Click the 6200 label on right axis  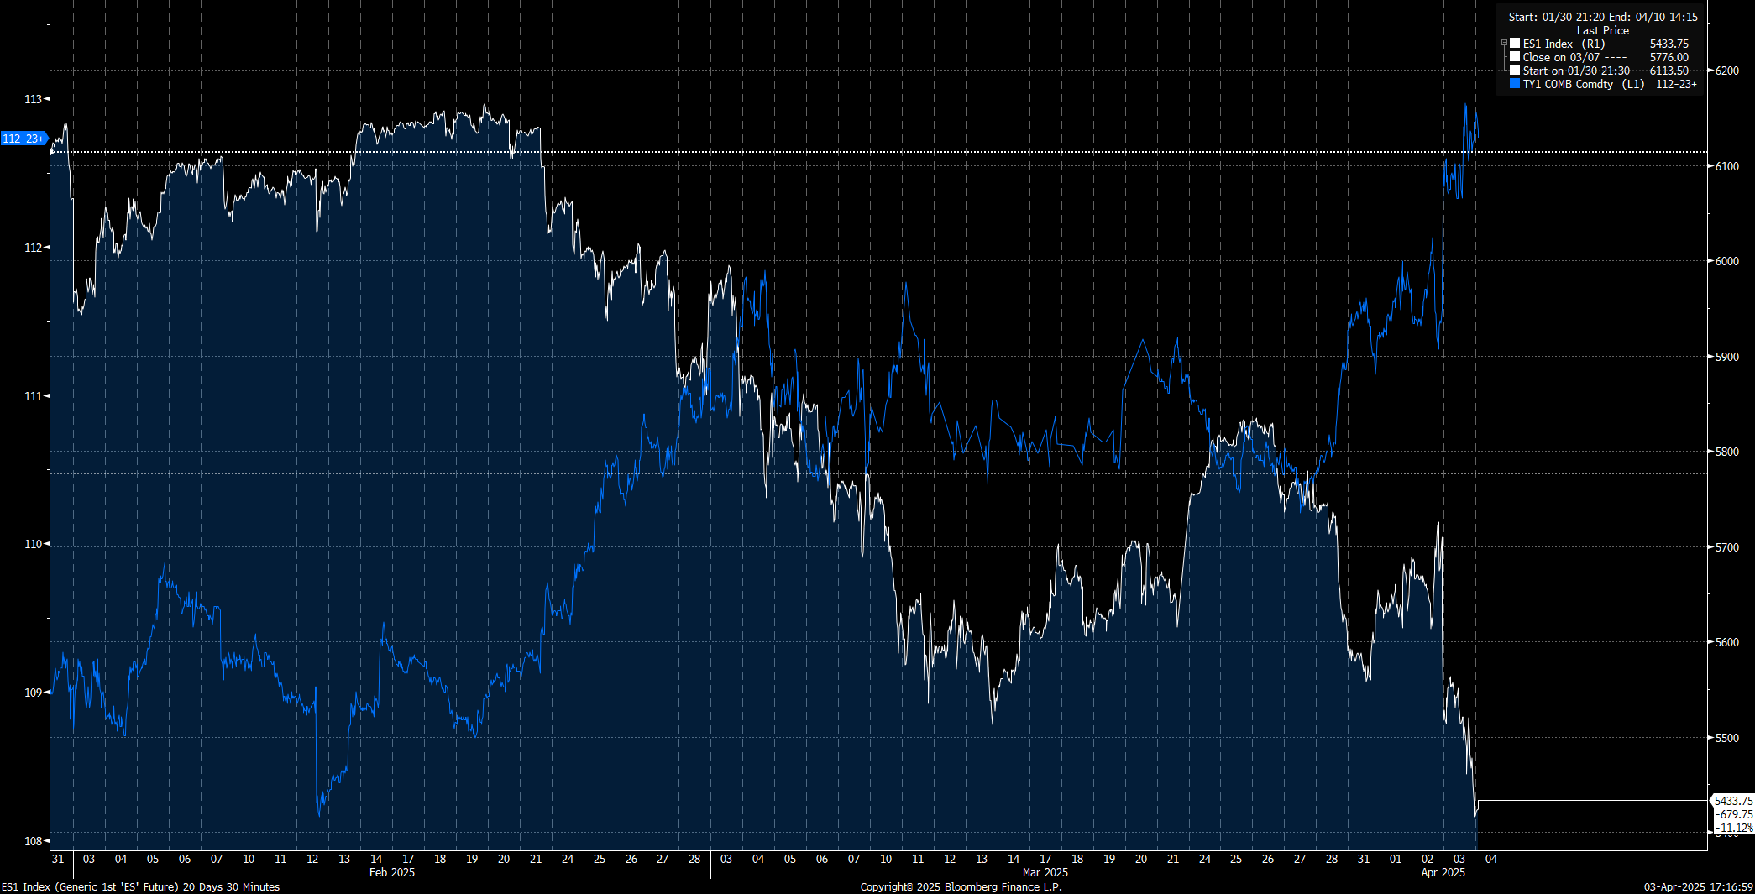[1727, 71]
